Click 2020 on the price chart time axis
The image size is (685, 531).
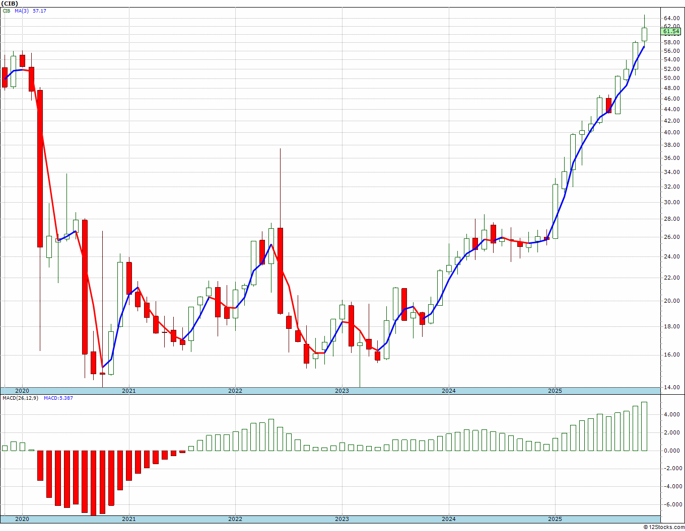22,391
